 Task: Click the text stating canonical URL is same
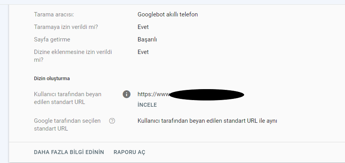point(207,121)
